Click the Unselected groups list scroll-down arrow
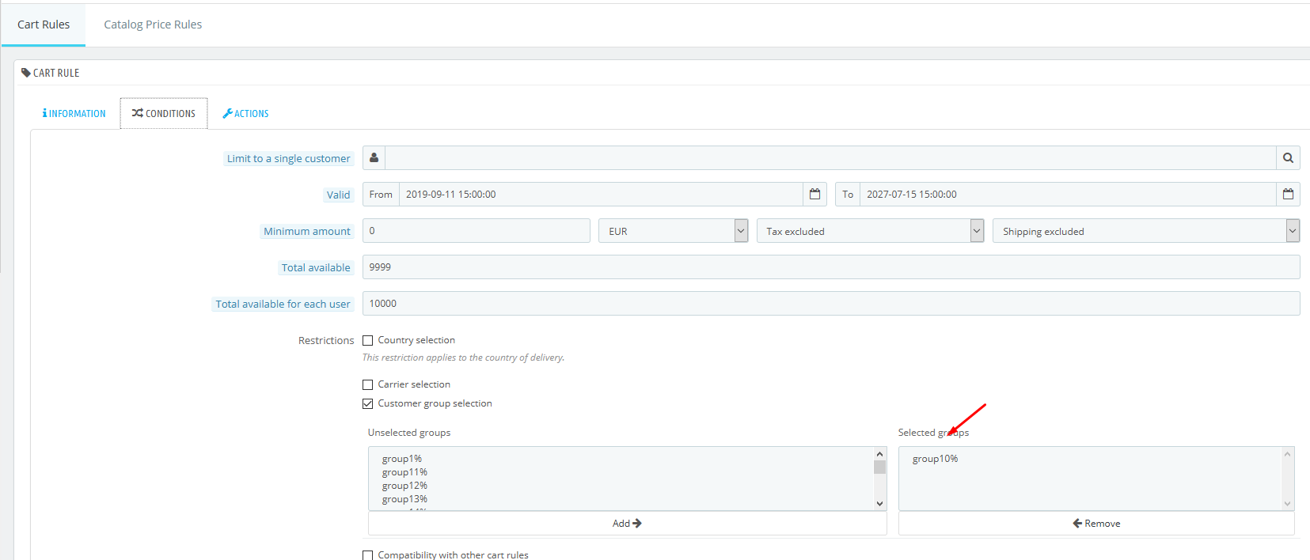Image resolution: width=1310 pixels, height=560 pixels. pyautogui.click(x=879, y=504)
